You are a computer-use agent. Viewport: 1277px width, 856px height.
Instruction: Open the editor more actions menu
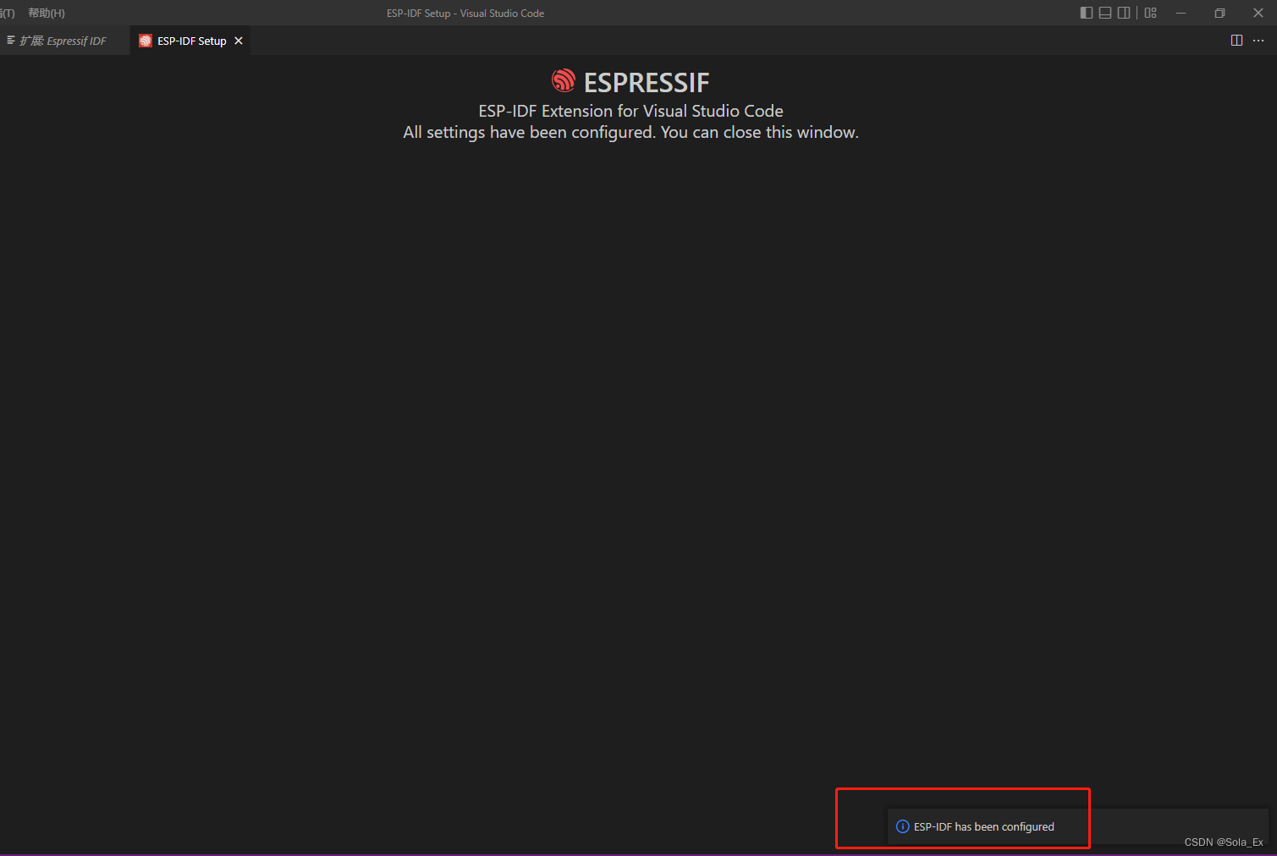(1258, 41)
